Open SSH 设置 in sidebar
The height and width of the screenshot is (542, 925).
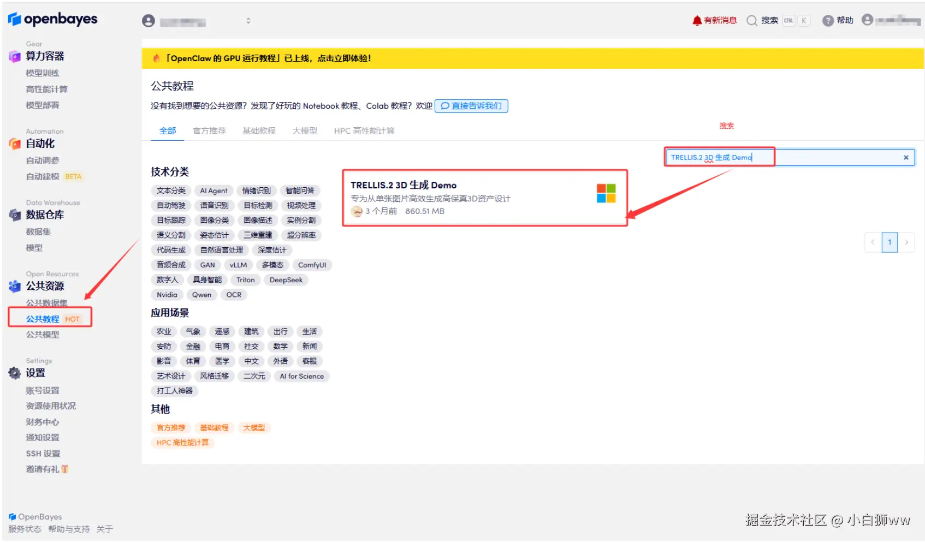coord(43,454)
